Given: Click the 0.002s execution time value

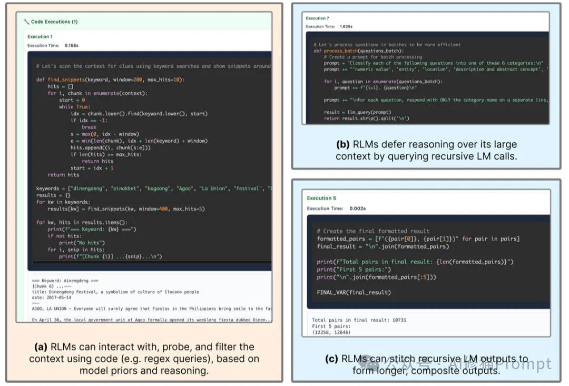Looking at the screenshot, I should [357, 209].
